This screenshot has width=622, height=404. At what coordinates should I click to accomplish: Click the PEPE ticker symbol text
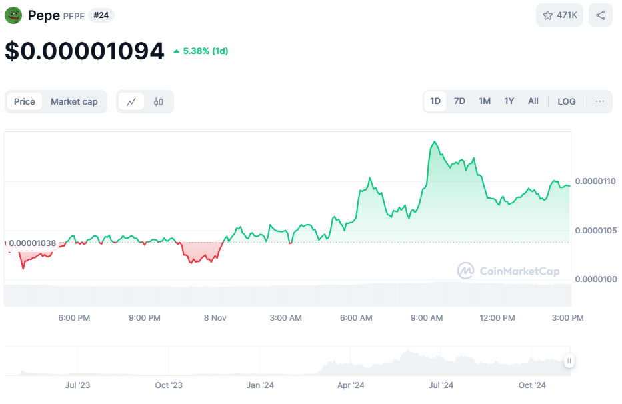74,16
